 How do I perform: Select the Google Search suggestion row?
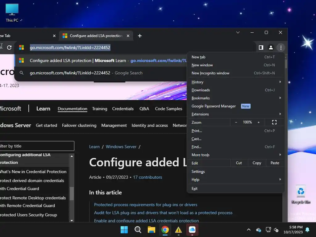[101, 73]
